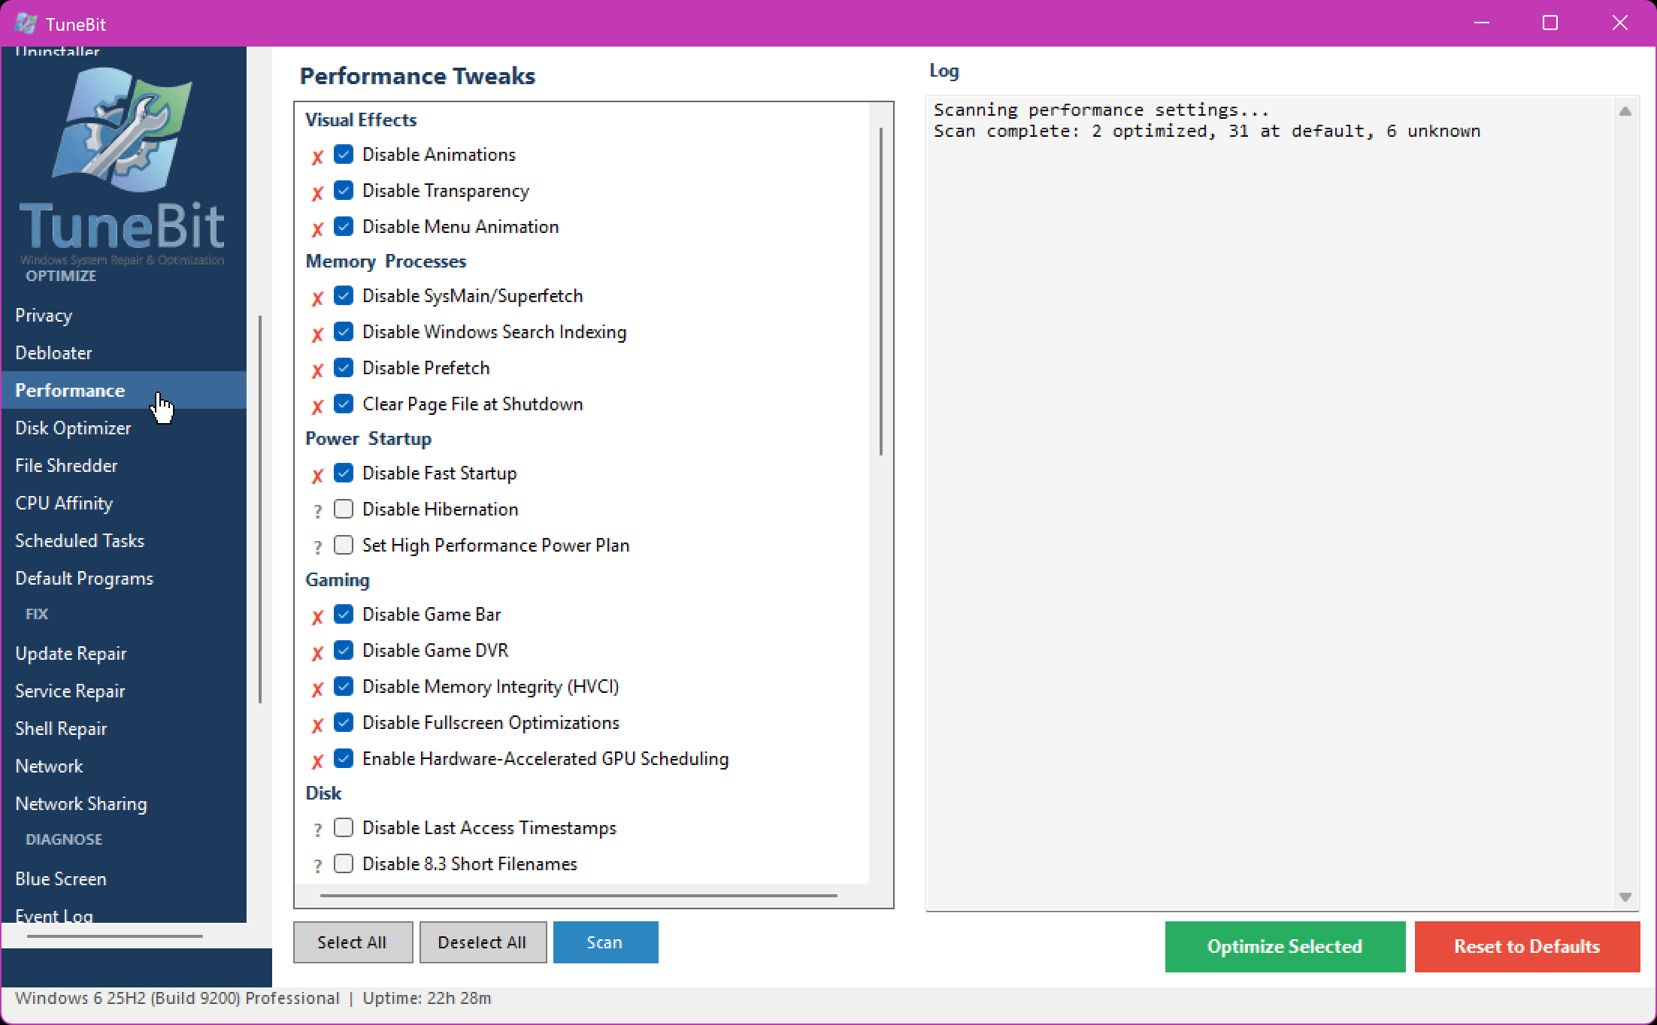The image size is (1657, 1025).
Task: Uncheck Disable Transparency checkbox
Action: [344, 190]
